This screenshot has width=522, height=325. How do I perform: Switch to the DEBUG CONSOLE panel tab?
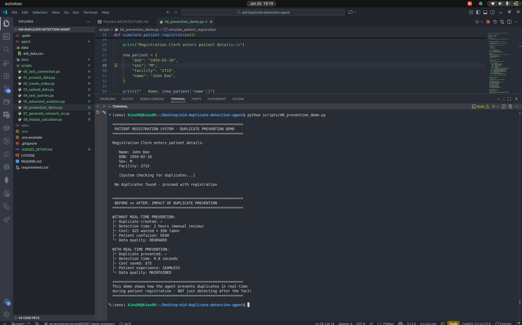pyautogui.click(x=152, y=99)
